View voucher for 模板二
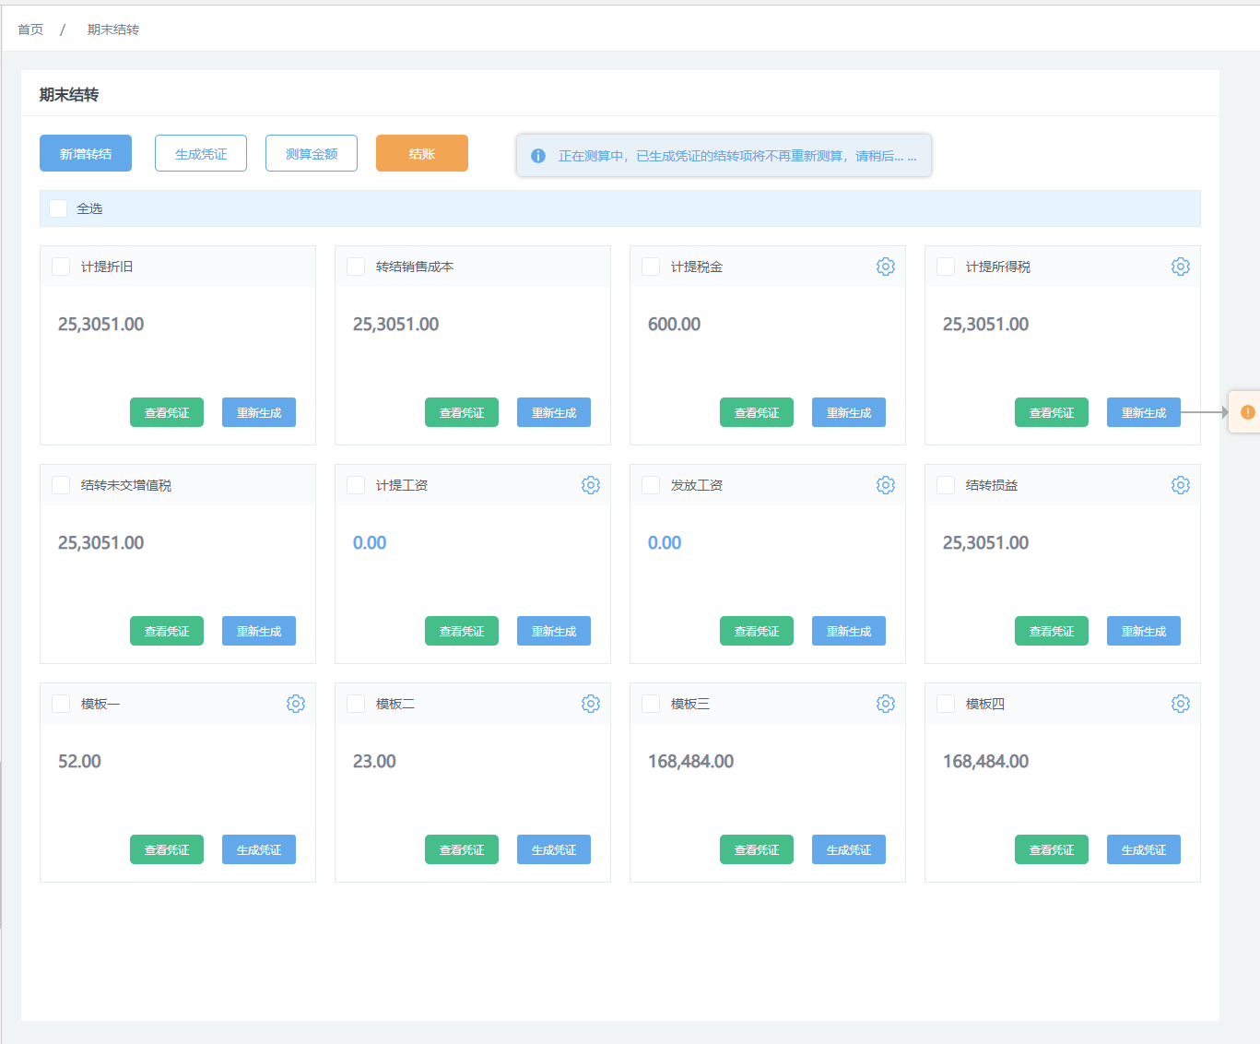1260x1044 pixels. click(x=462, y=849)
